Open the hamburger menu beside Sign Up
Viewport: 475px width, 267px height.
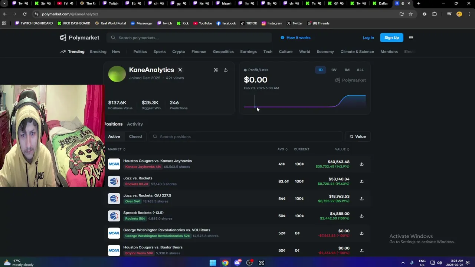411,37
